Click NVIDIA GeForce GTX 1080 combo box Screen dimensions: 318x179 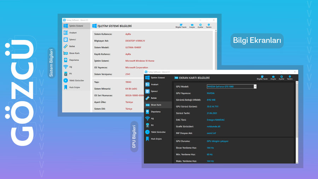click(231, 86)
